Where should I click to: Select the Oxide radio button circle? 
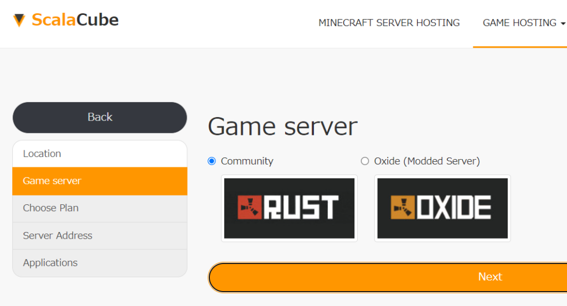click(x=365, y=161)
